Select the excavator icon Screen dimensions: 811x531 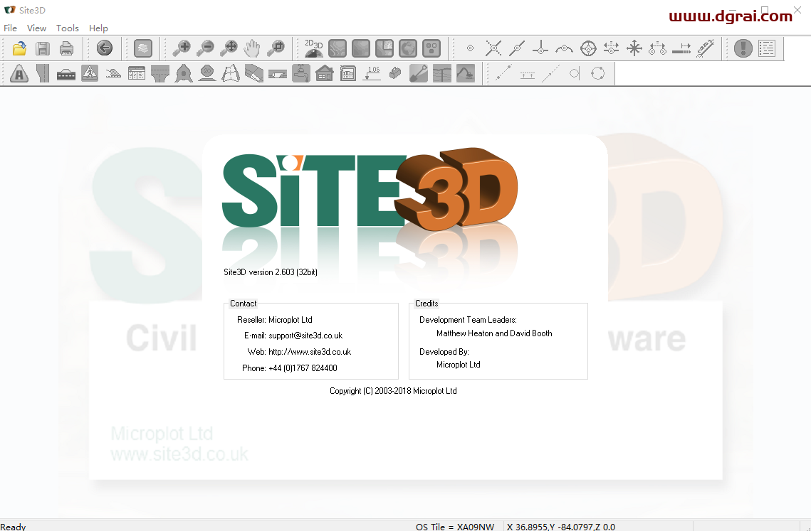[466, 73]
